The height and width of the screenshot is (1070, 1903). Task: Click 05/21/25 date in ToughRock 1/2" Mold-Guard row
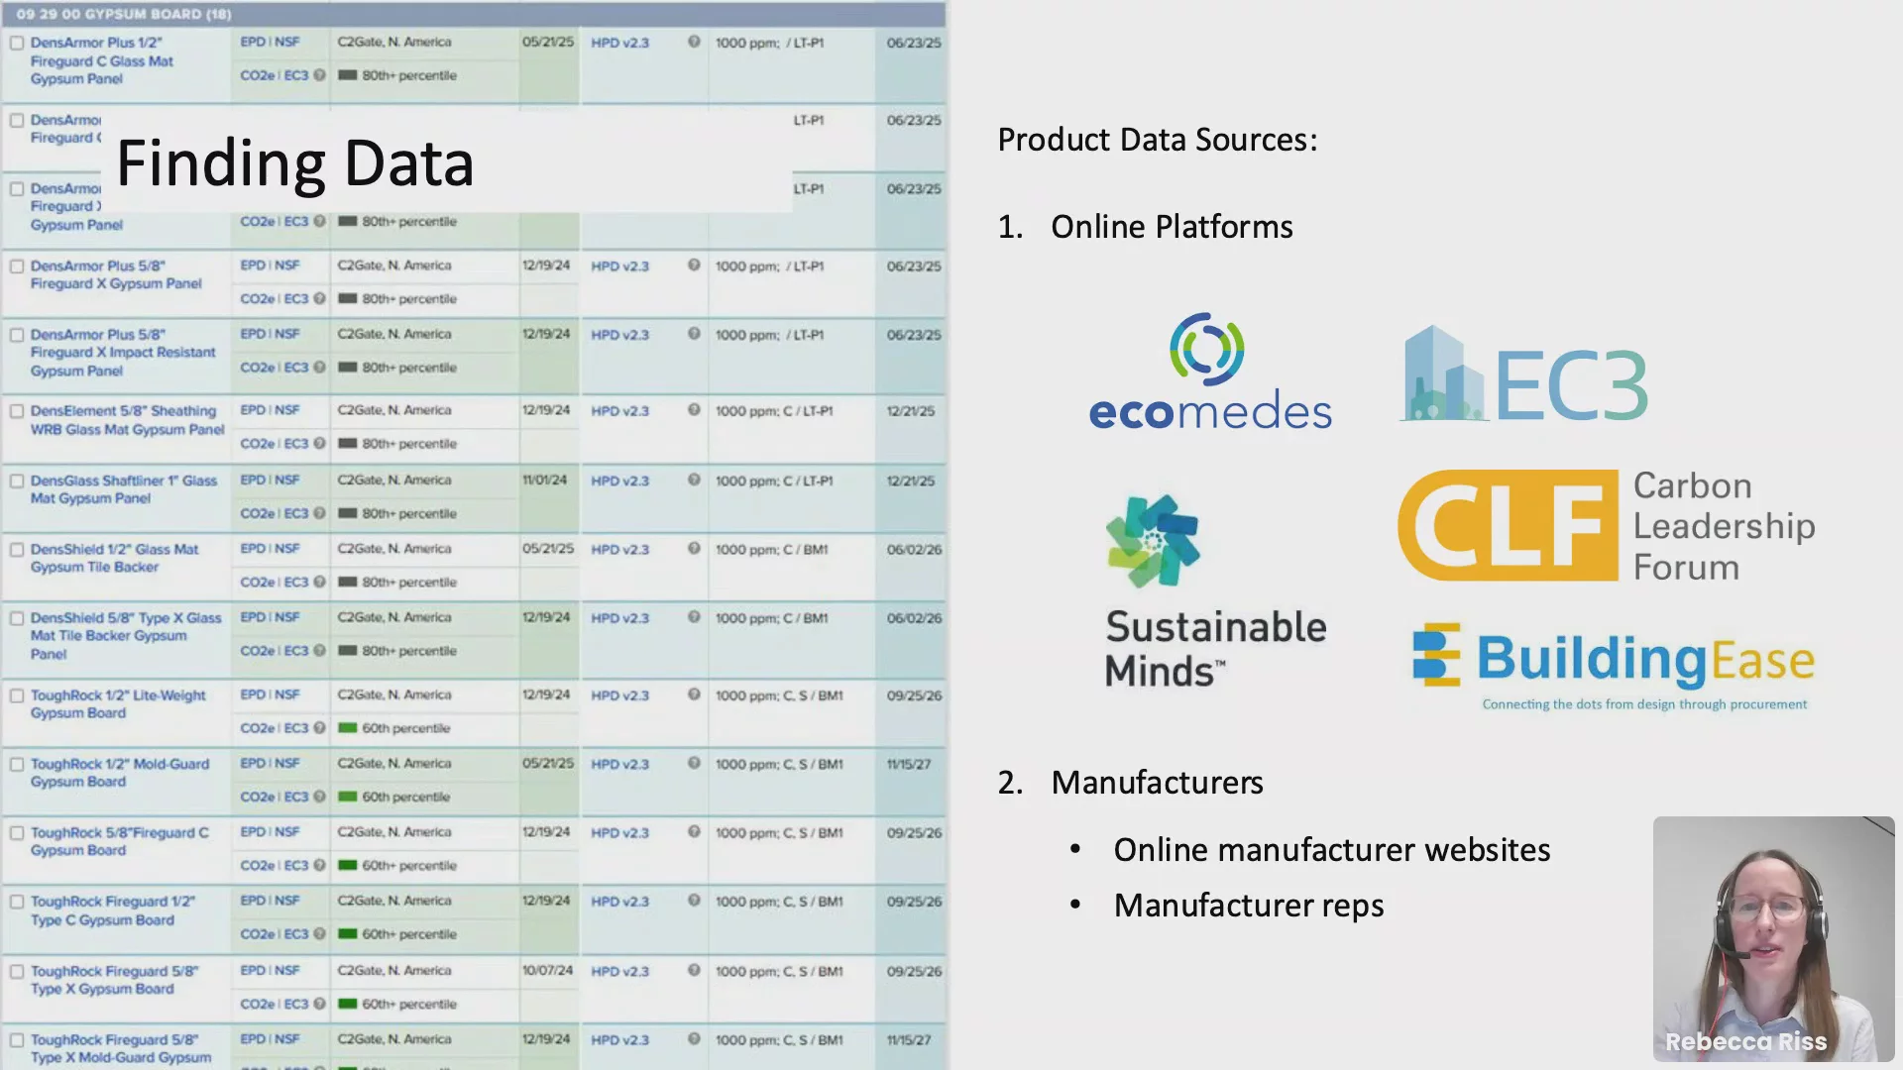tap(548, 763)
